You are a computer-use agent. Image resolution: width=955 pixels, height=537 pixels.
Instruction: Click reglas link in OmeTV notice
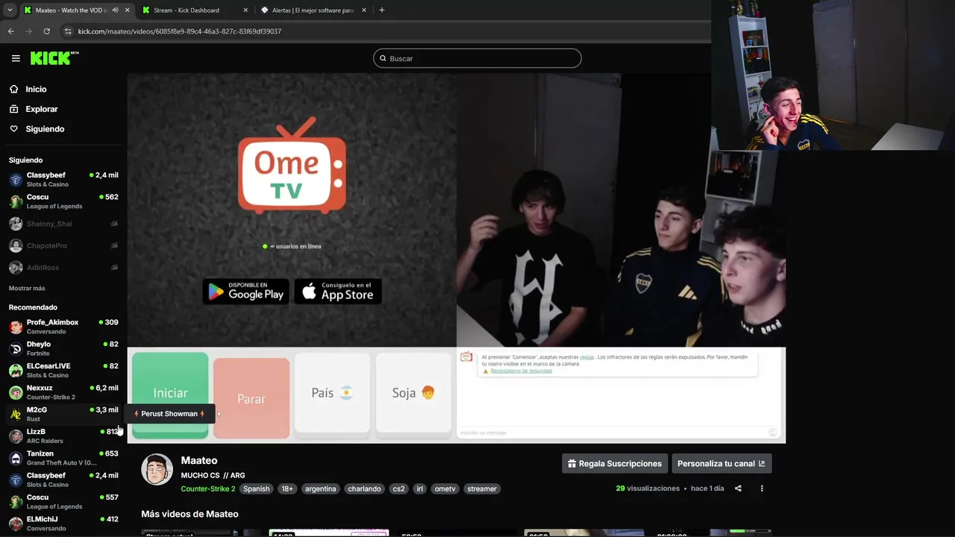click(586, 357)
